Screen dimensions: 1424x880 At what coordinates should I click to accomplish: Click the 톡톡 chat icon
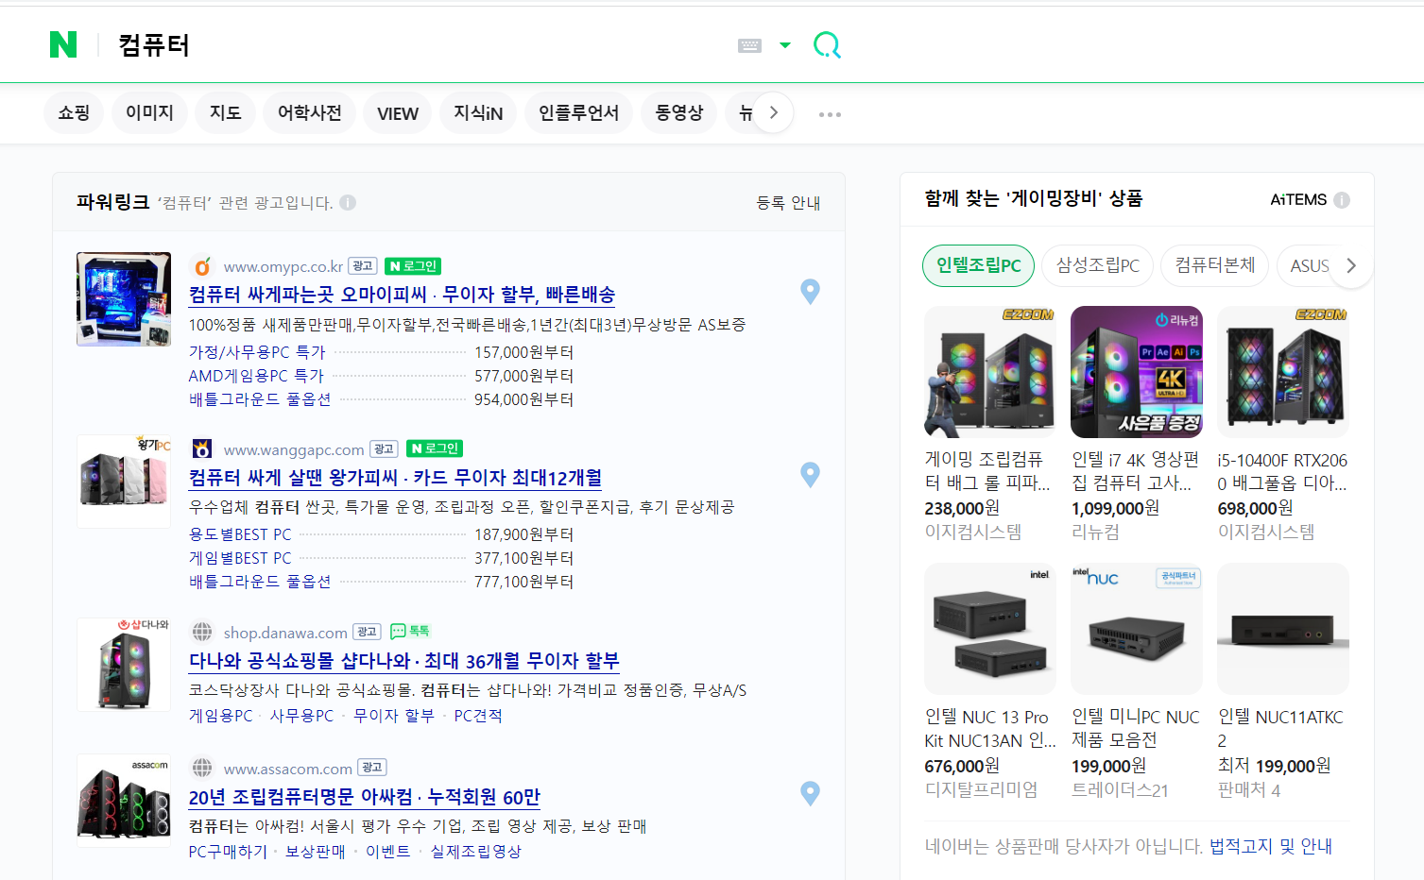click(410, 631)
